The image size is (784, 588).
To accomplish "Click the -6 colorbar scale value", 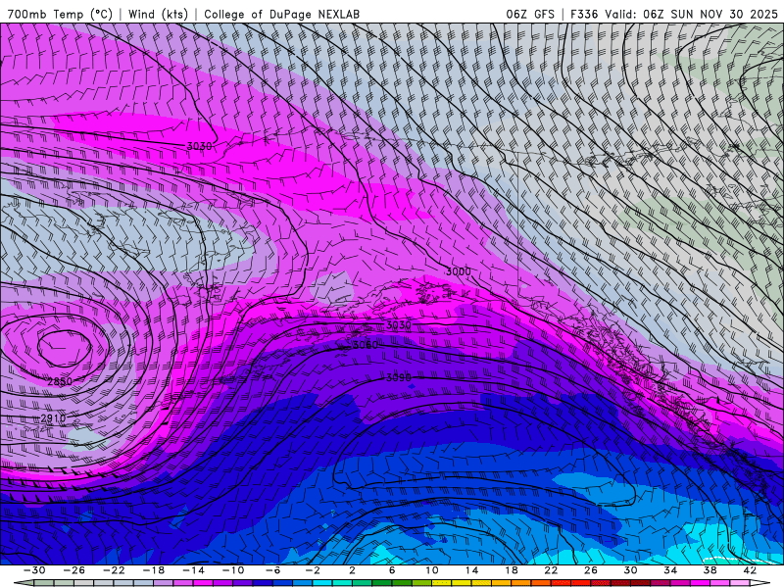I will pyautogui.click(x=273, y=570).
